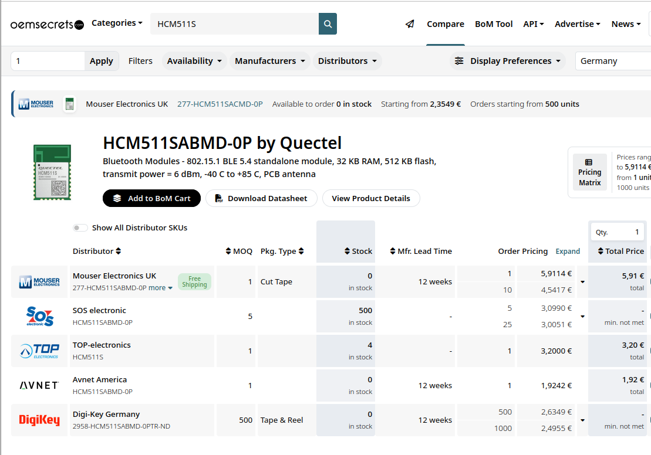Click the Expand order pricing link
Viewport: 651px width, 455px height.
(x=568, y=252)
